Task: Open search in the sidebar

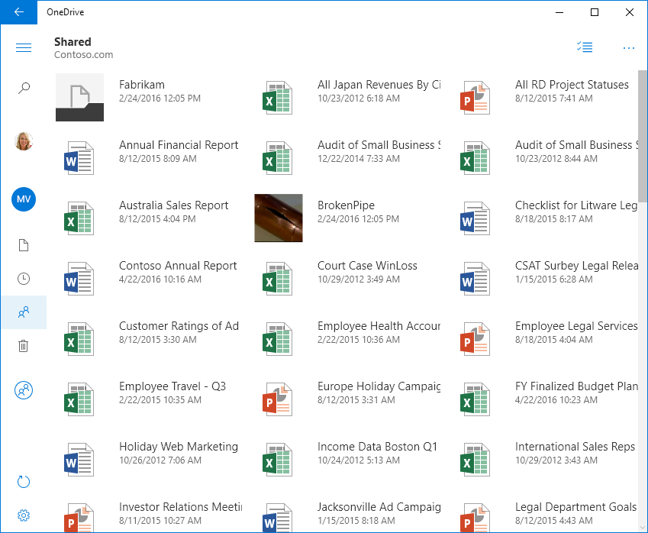Action: pos(23,87)
